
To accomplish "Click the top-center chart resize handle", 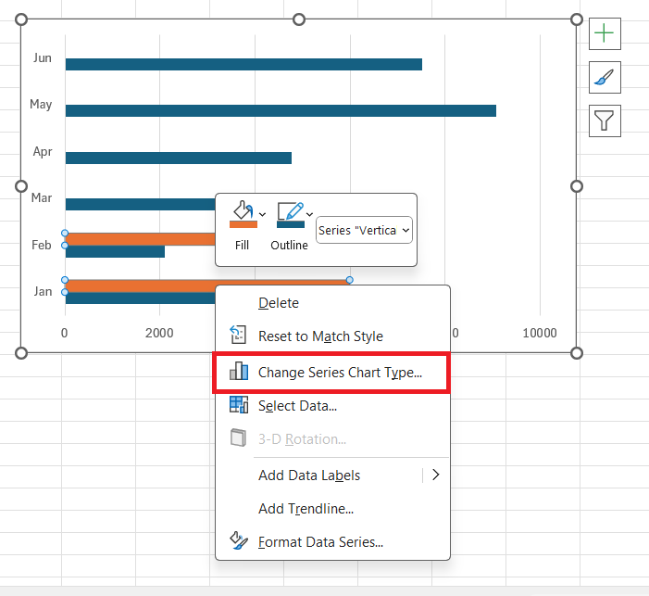I will coord(299,19).
